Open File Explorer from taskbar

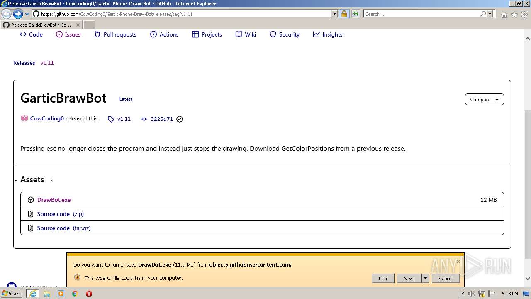(47, 294)
